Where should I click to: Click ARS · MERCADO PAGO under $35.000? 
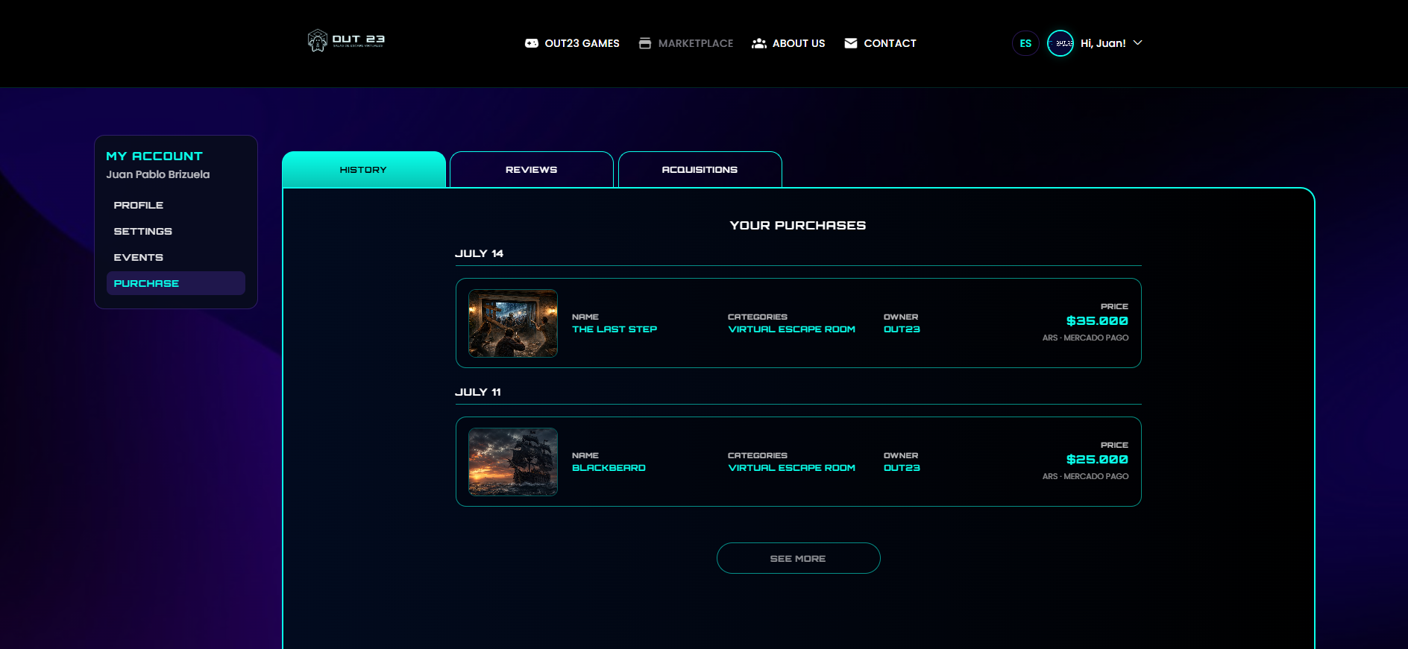(1085, 338)
